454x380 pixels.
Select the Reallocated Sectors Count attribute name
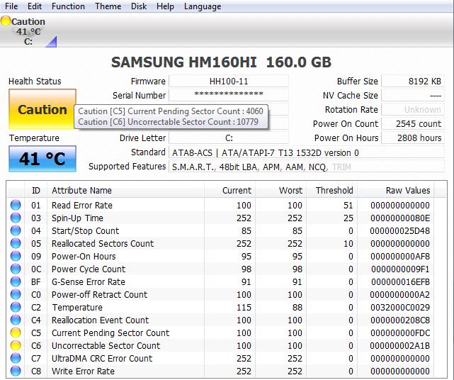(103, 243)
